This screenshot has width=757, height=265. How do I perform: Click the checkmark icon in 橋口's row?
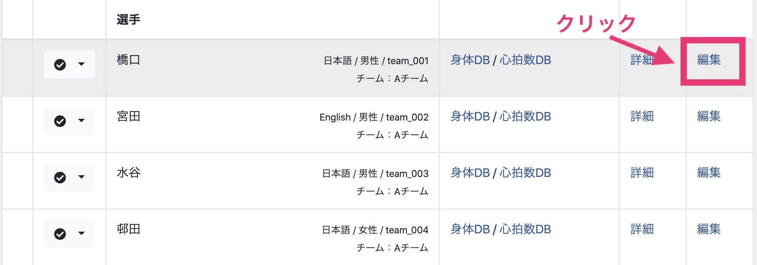click(x=60, y=65)
